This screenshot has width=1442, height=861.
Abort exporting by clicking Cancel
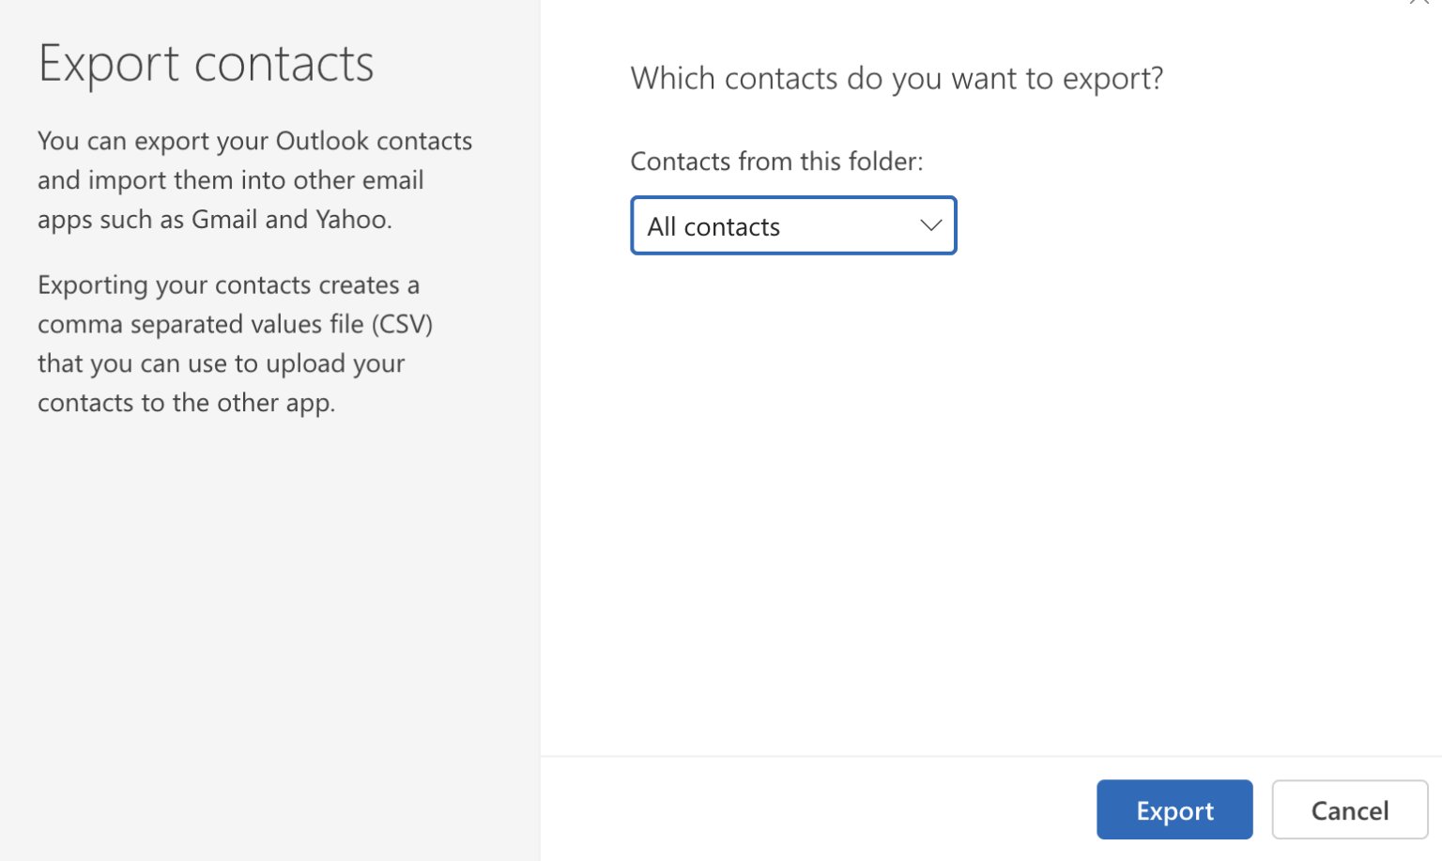[x=1349, y=809]
